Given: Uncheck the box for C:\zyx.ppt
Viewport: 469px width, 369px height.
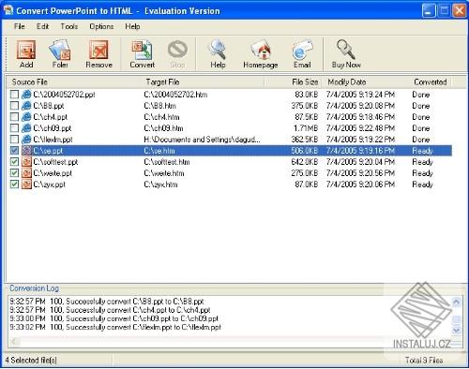Looking at the screenshot, I should point(14,184).
